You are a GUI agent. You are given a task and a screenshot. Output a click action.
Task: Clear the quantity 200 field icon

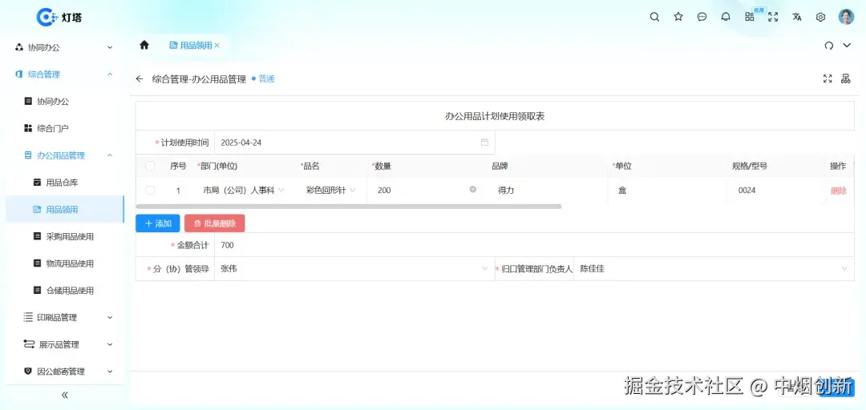click(x=473, y=189)
